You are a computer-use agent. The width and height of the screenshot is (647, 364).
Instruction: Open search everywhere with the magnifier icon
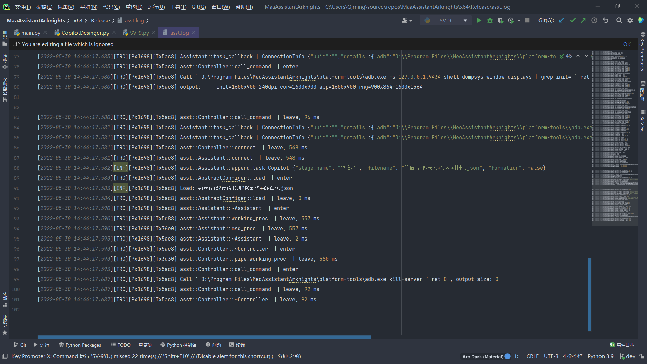click(619, 20)
